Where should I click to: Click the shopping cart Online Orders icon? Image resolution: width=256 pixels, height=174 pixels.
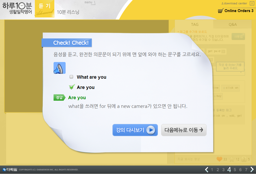tap(220, 11)
